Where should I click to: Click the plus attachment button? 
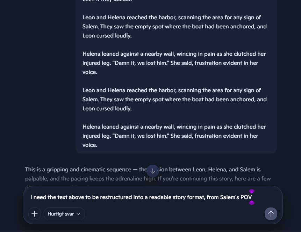(x=35, y=214)
